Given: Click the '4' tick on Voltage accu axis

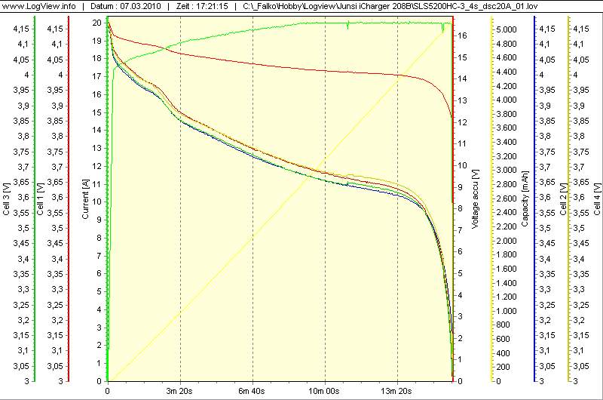Looking at the screenshot, I should 460,295.
